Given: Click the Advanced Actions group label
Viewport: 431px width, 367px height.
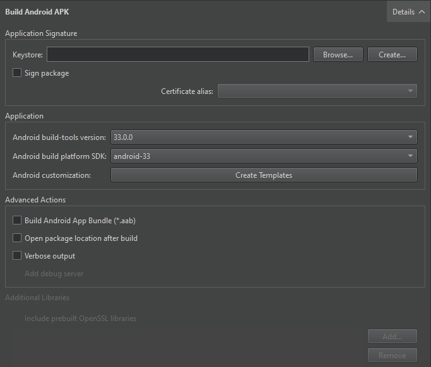Looking at the screenshot, I should coord(35,200).
